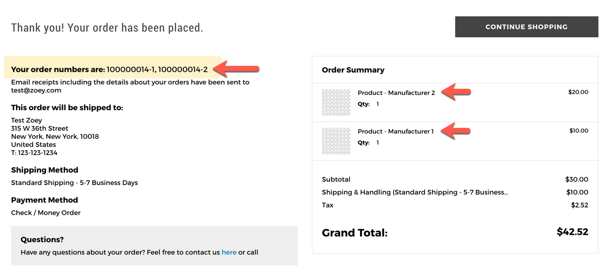Click the order numbers 100000014-1, 100000014-2 text

point(157,70)
